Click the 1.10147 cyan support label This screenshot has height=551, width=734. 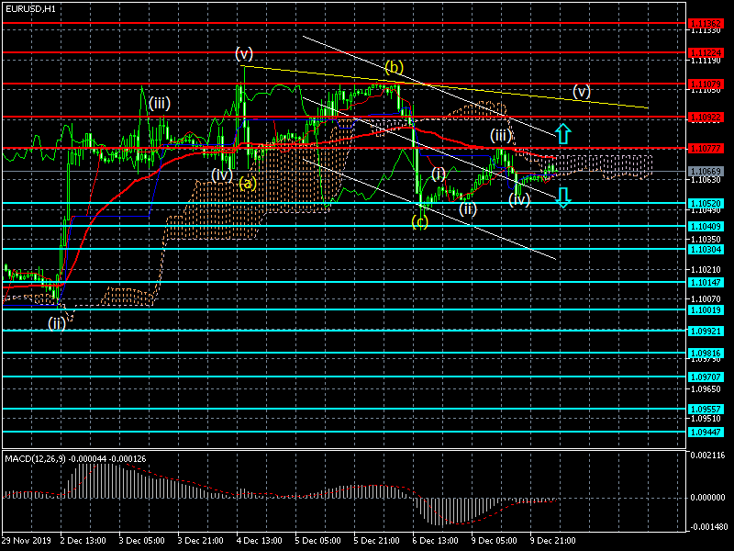(x=706, y=282)
